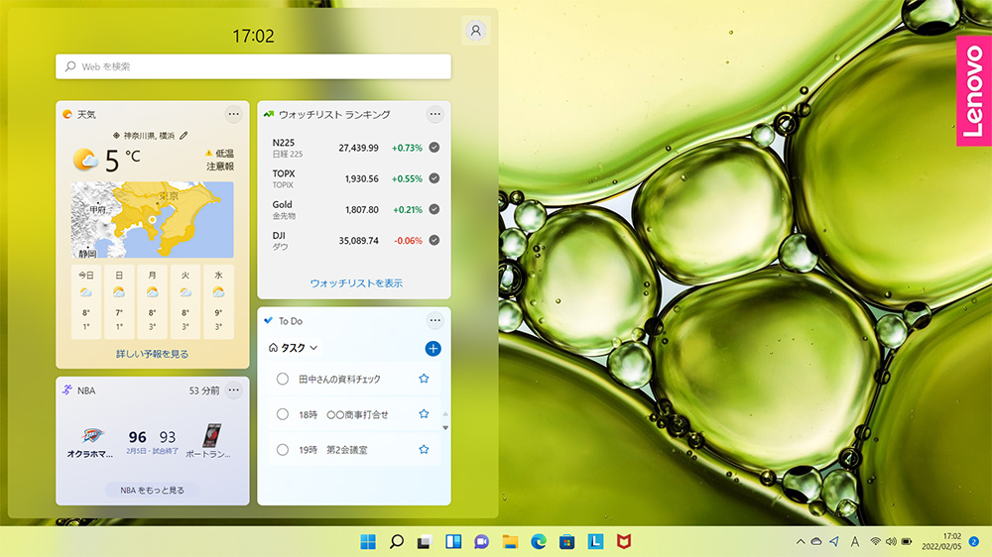
Task: Mark the 18時 ○○商事打合せ task complete
Action: (283, 414)
